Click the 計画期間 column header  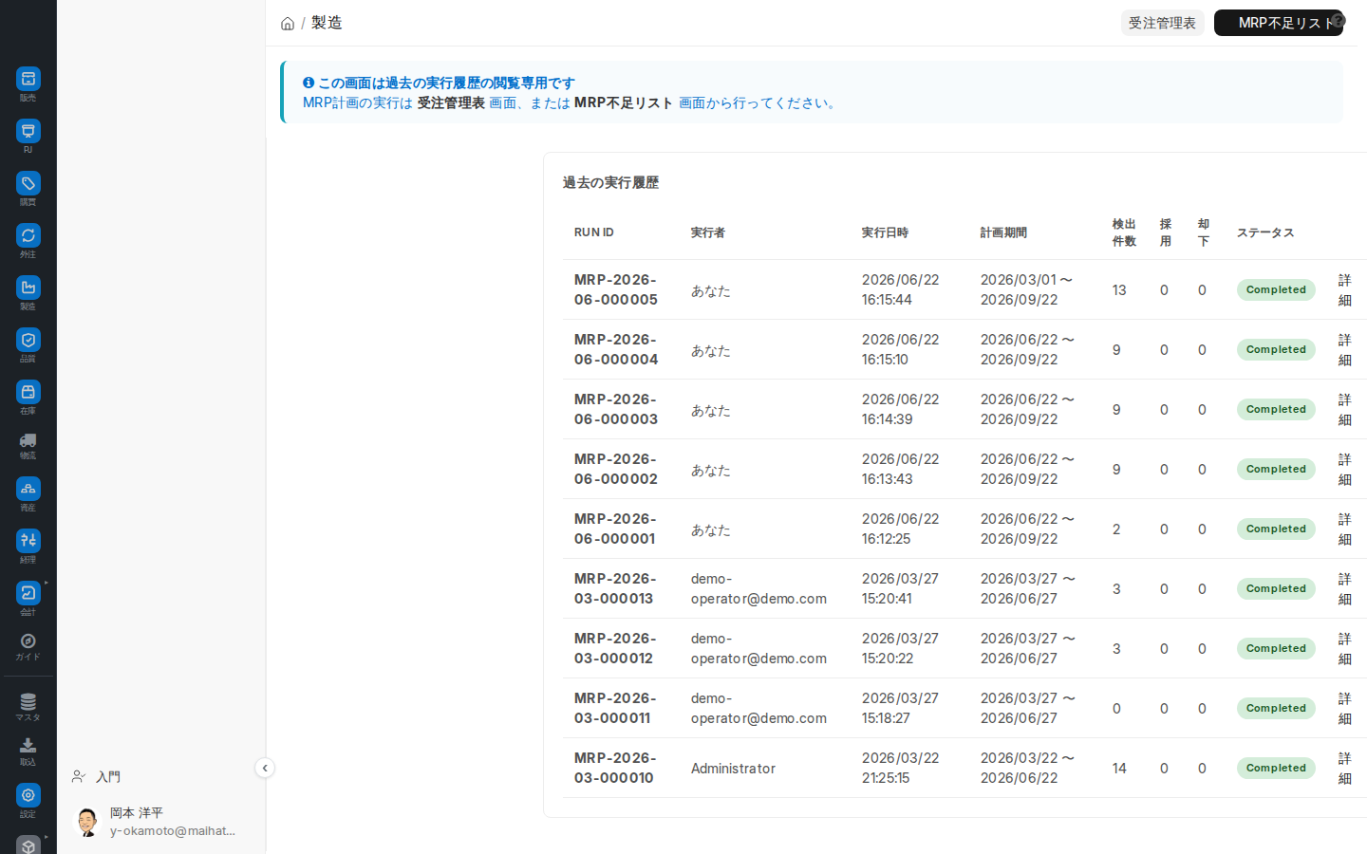pos(1003,232)
